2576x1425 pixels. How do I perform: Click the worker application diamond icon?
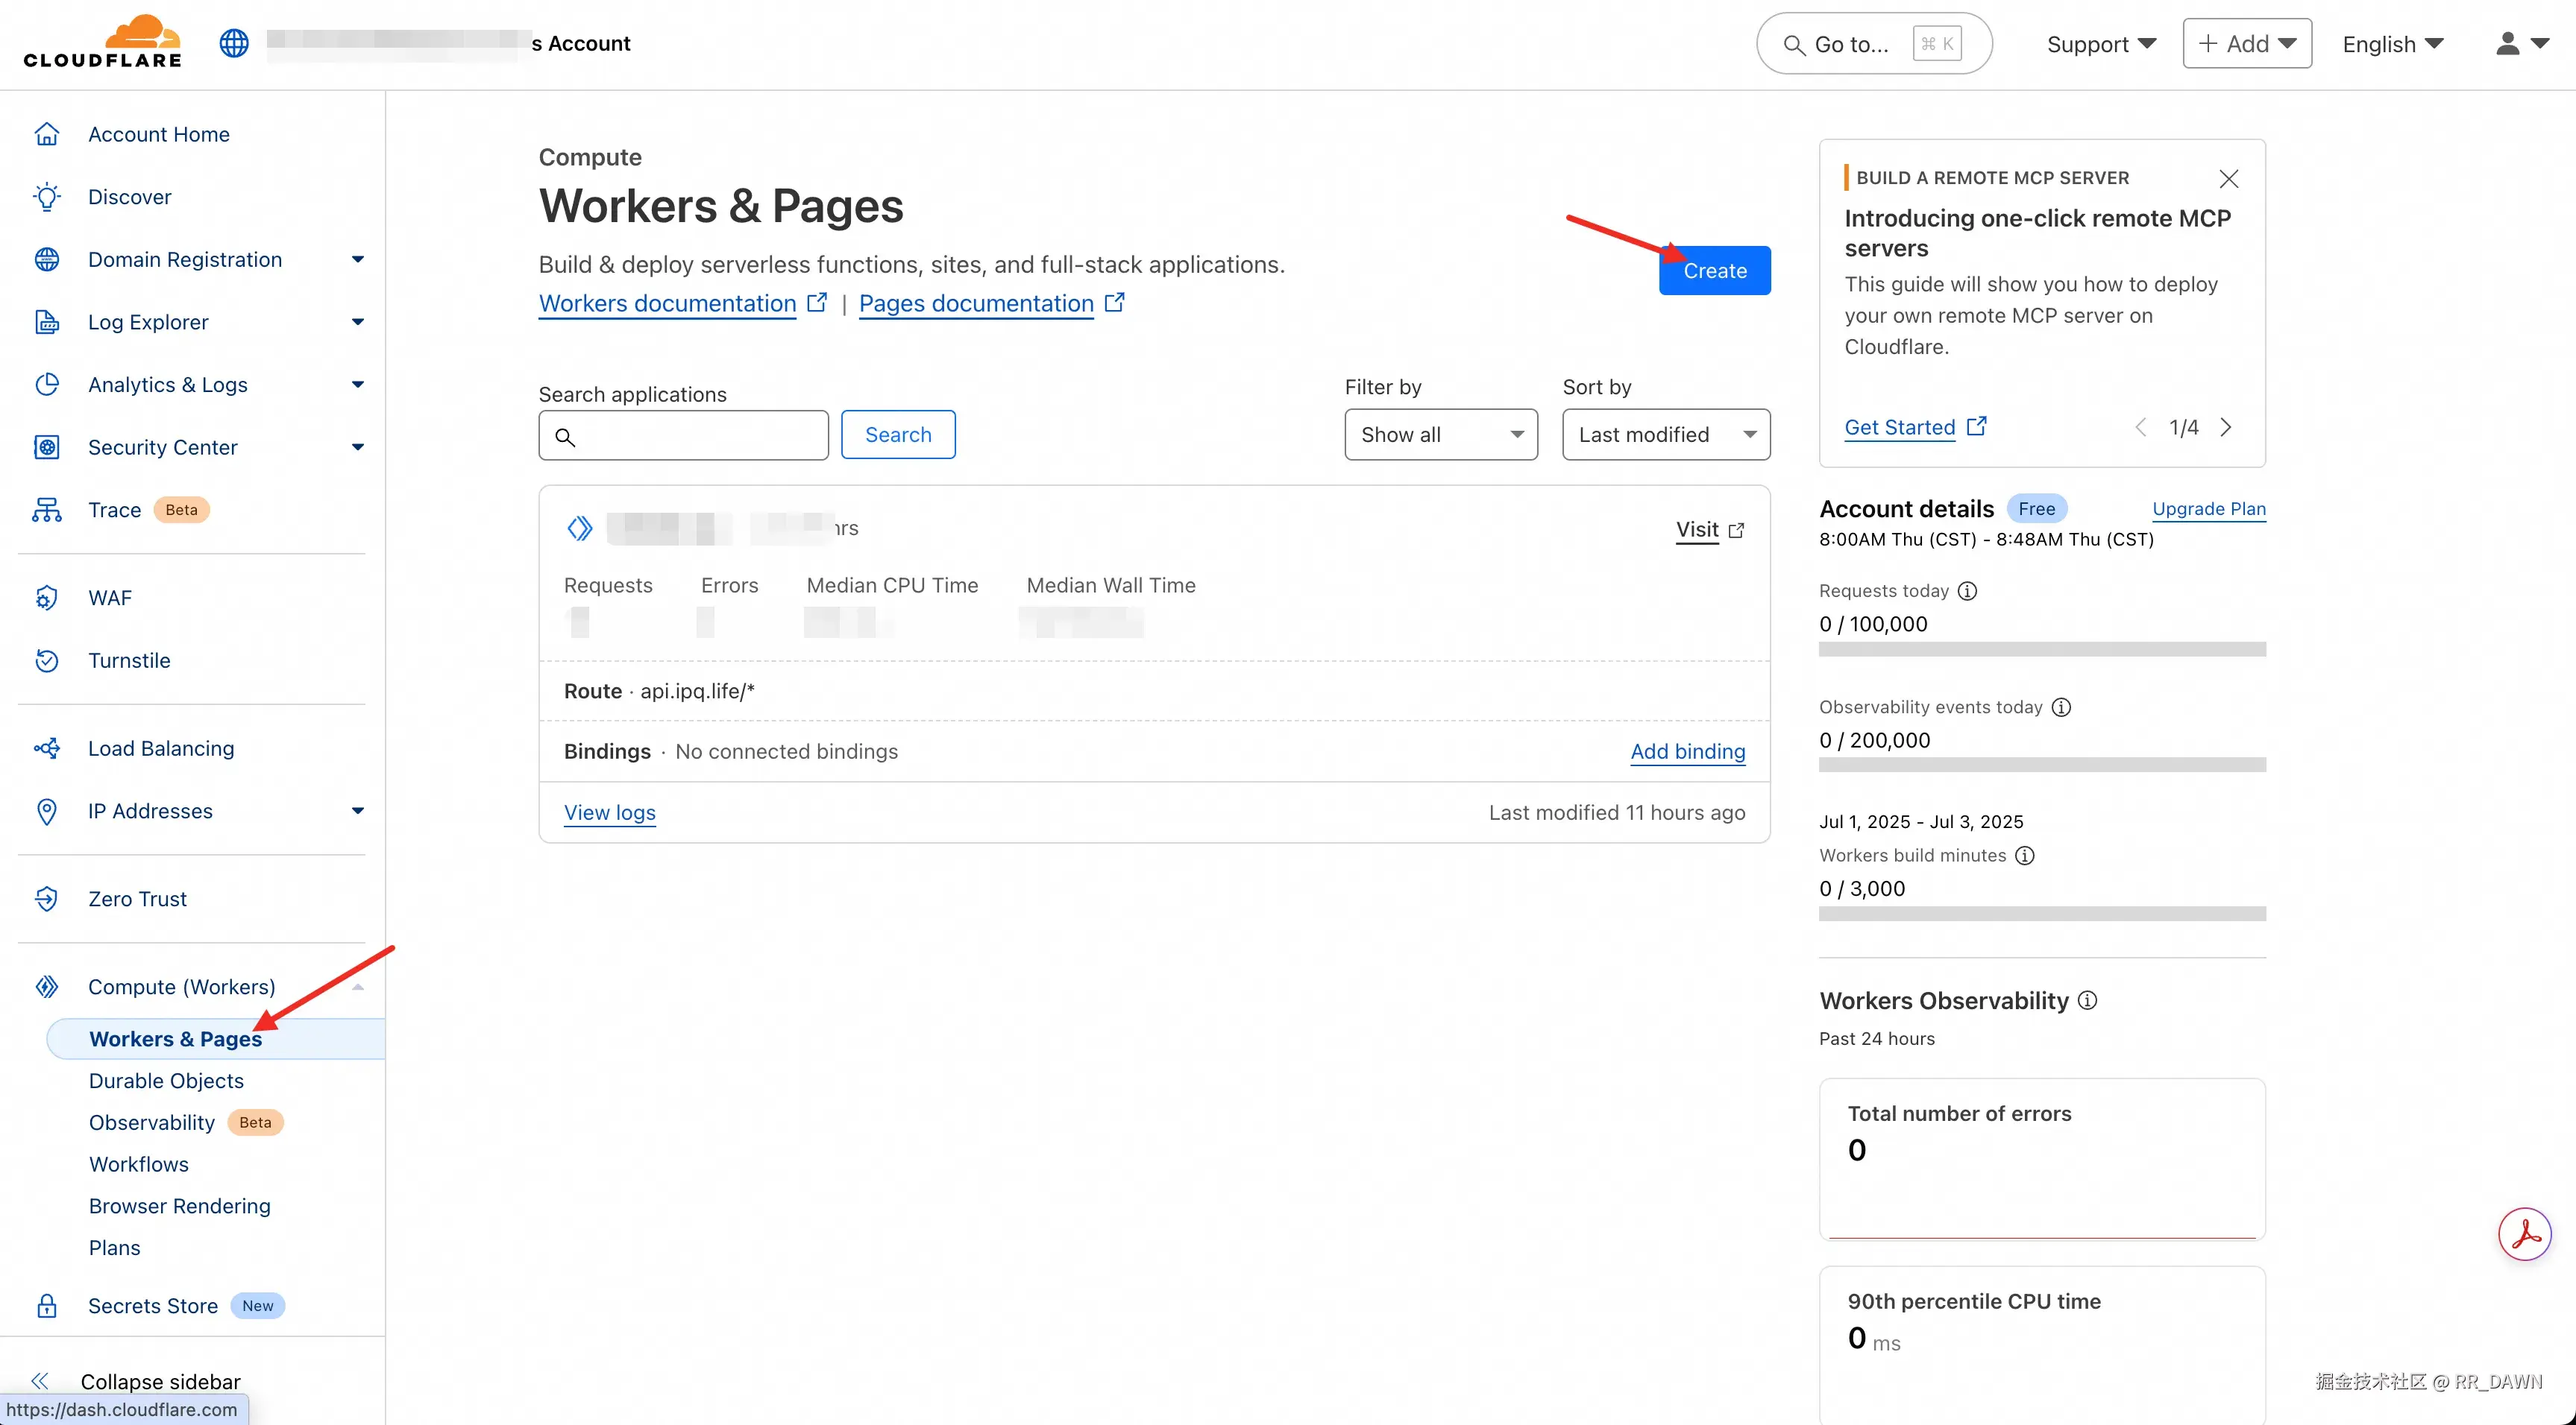pos(580,528)
